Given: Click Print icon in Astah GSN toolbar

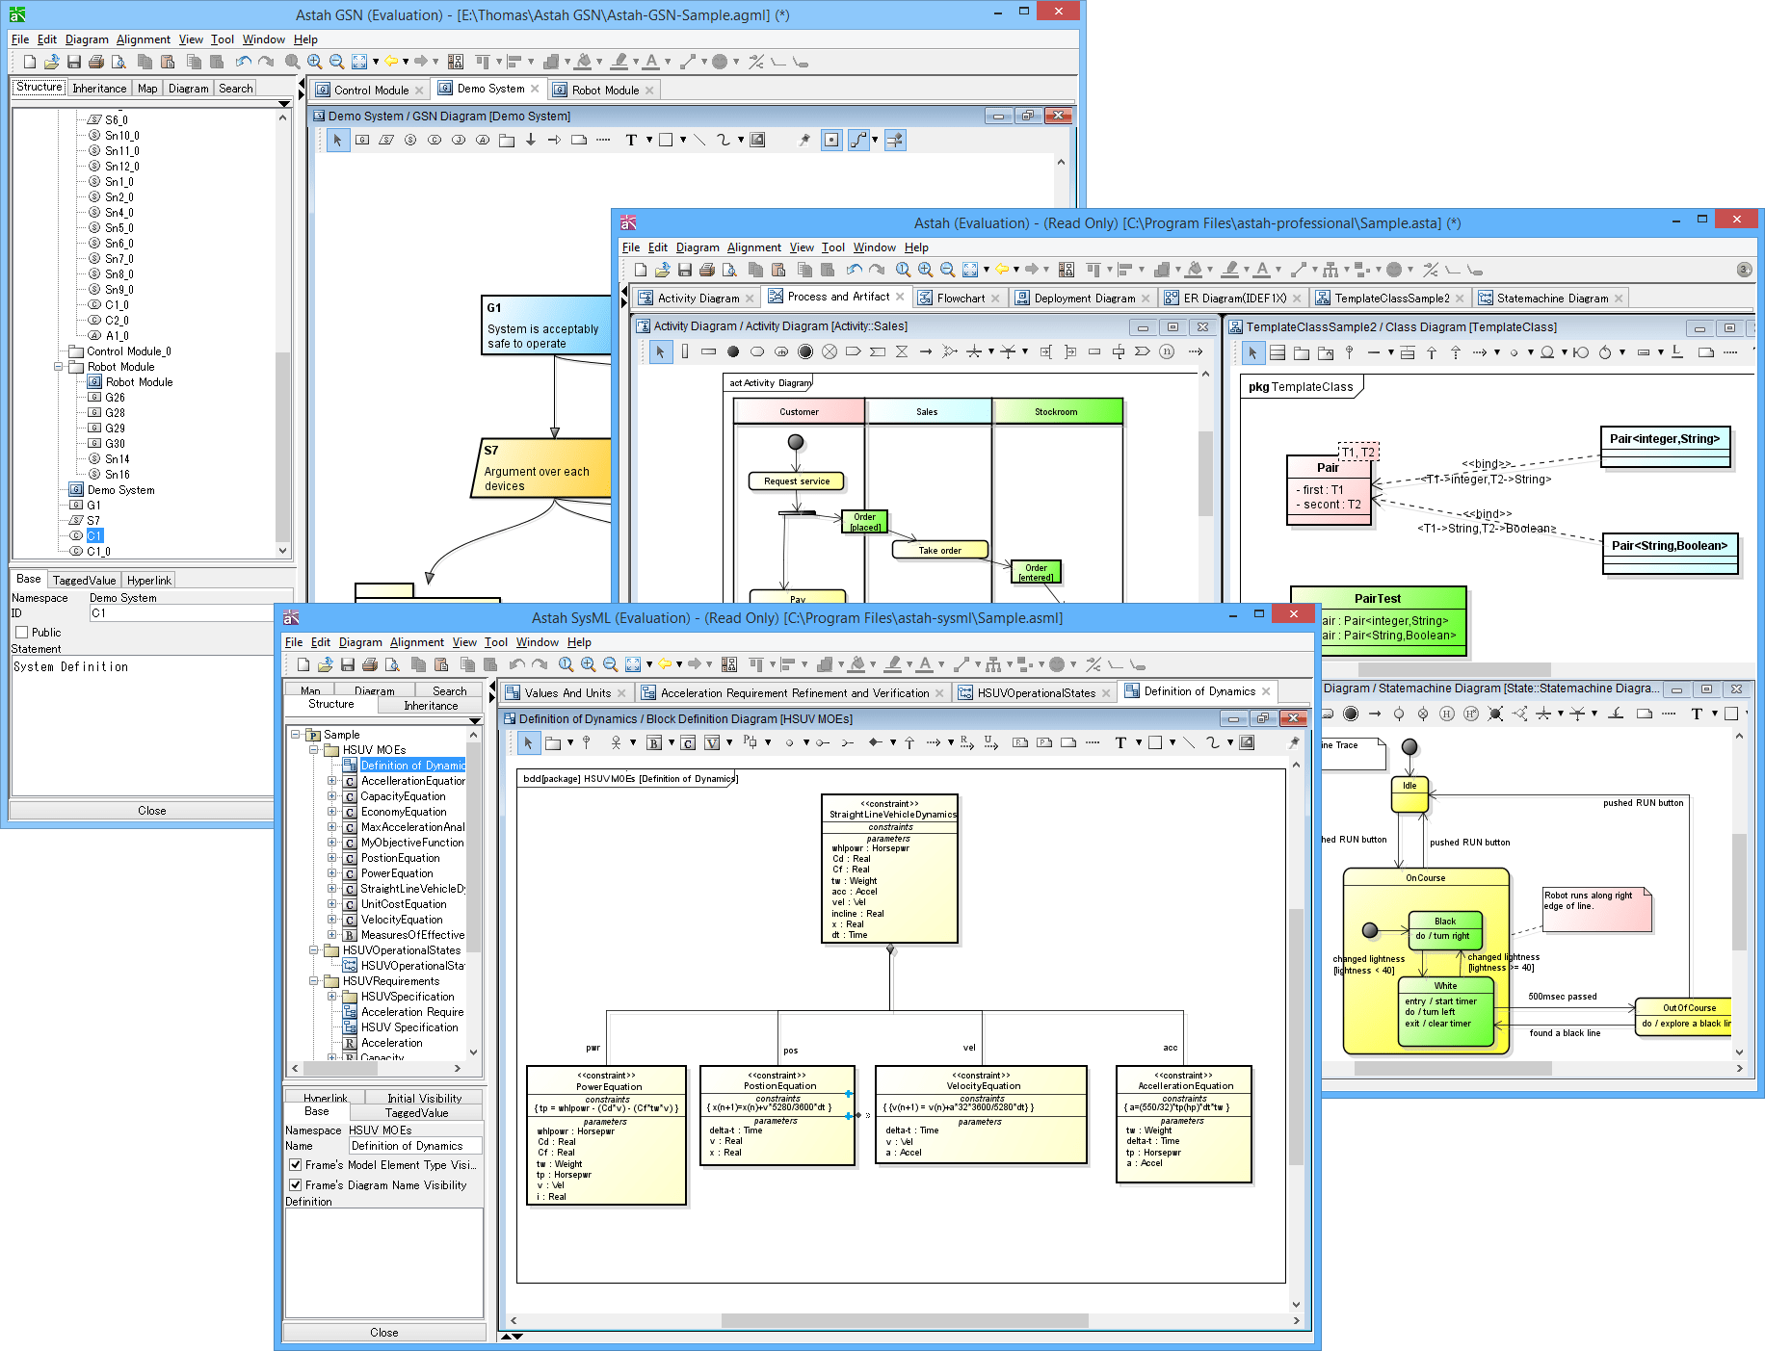Looking at the screenshot, I should click(x=96, y=62).
